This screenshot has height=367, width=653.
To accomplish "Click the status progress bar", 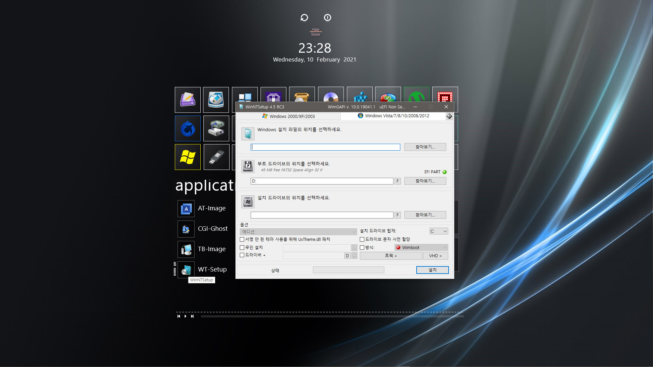I will point(349,270).
